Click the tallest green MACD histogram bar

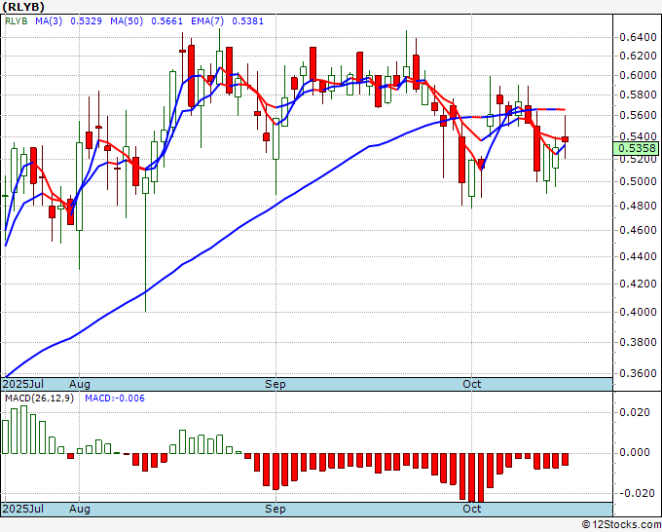pyautogui.click(x=25, y=429)
